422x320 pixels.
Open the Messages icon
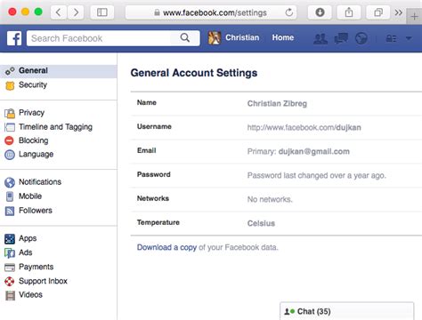(341, 38)
